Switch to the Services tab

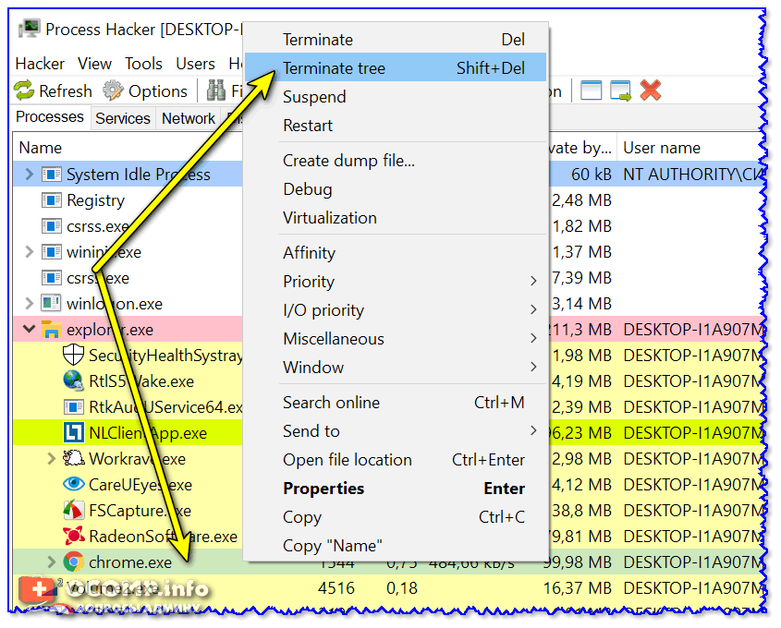[122, 118]
